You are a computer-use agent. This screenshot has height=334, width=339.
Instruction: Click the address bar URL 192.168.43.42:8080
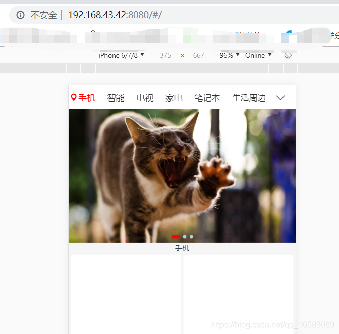click(x=115, y=15)
